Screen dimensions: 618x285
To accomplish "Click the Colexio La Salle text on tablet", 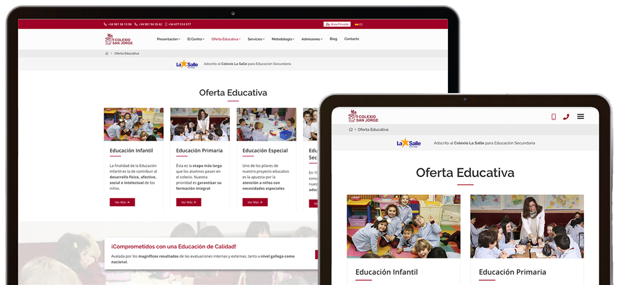I will 468,143.
